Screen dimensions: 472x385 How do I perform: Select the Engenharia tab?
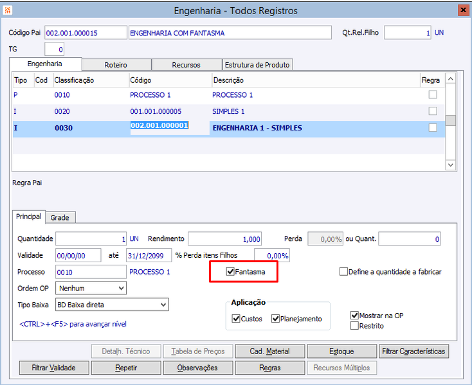45,64
